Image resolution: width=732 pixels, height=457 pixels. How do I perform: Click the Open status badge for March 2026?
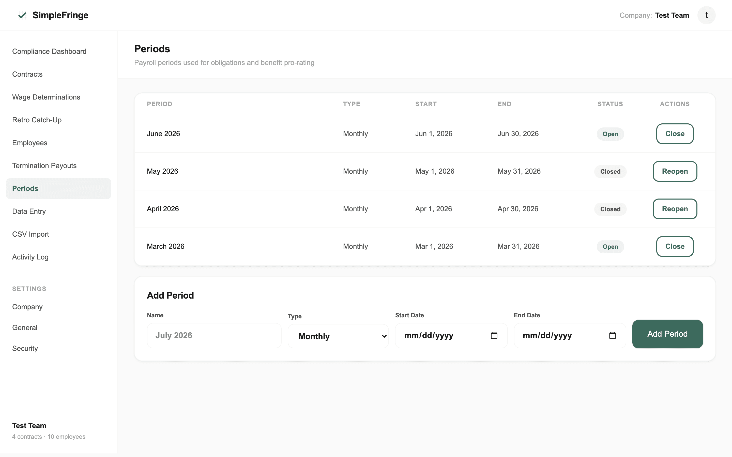(610, 247)
